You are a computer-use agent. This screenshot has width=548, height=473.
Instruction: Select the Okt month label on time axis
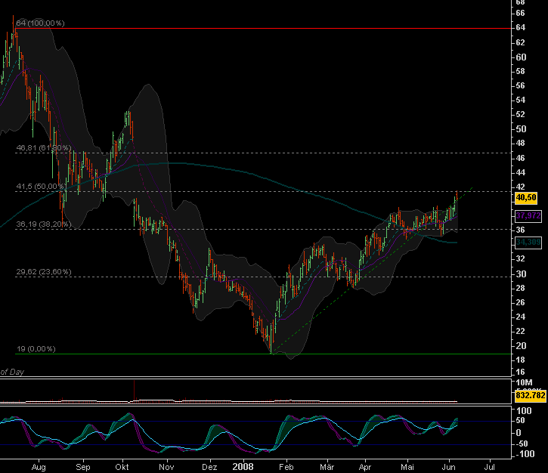click(122, 468)
